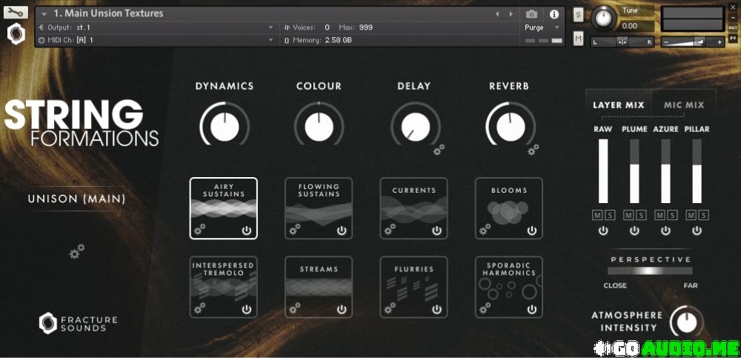The image size is (741, 358).
Task: Click the Max voices 999 value
Action: pyautogui.click(x=366, y=27)
